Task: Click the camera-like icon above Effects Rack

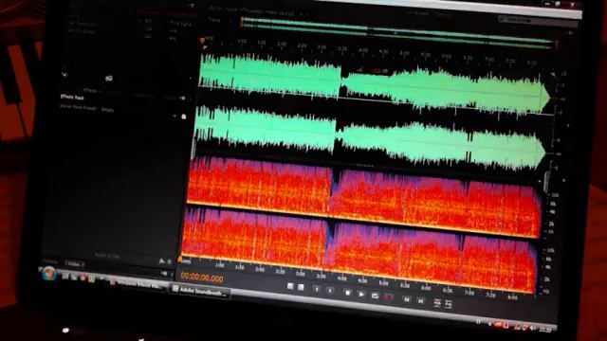Action: click(x=109, y=79)
